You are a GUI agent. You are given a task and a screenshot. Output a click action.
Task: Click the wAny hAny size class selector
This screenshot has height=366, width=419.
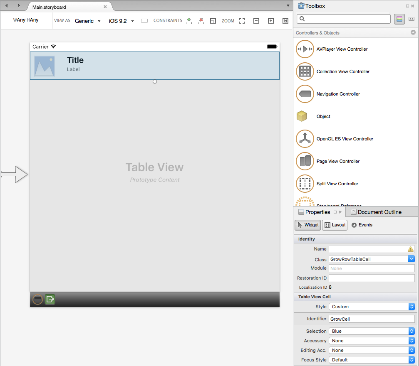click(x=26, y=20)
